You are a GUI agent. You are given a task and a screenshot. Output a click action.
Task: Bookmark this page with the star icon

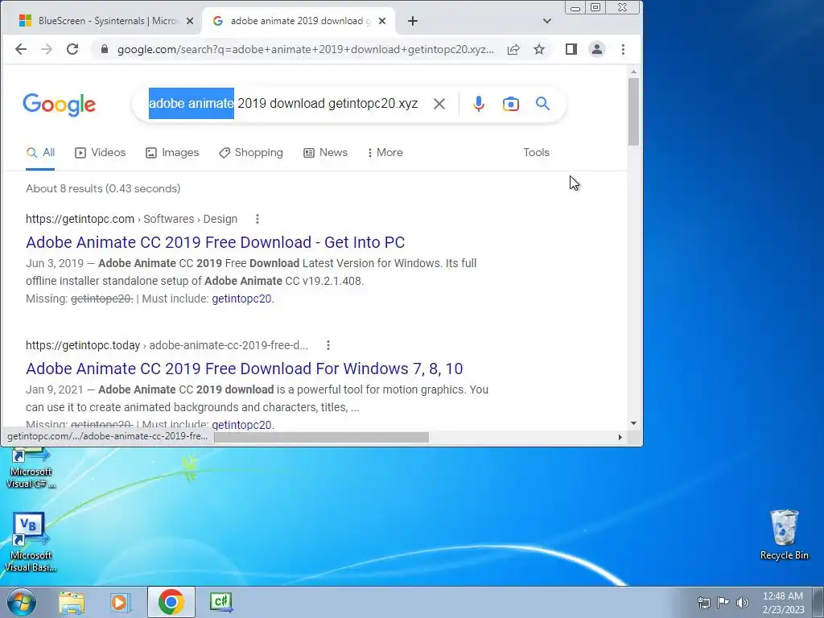coord(539,49)
